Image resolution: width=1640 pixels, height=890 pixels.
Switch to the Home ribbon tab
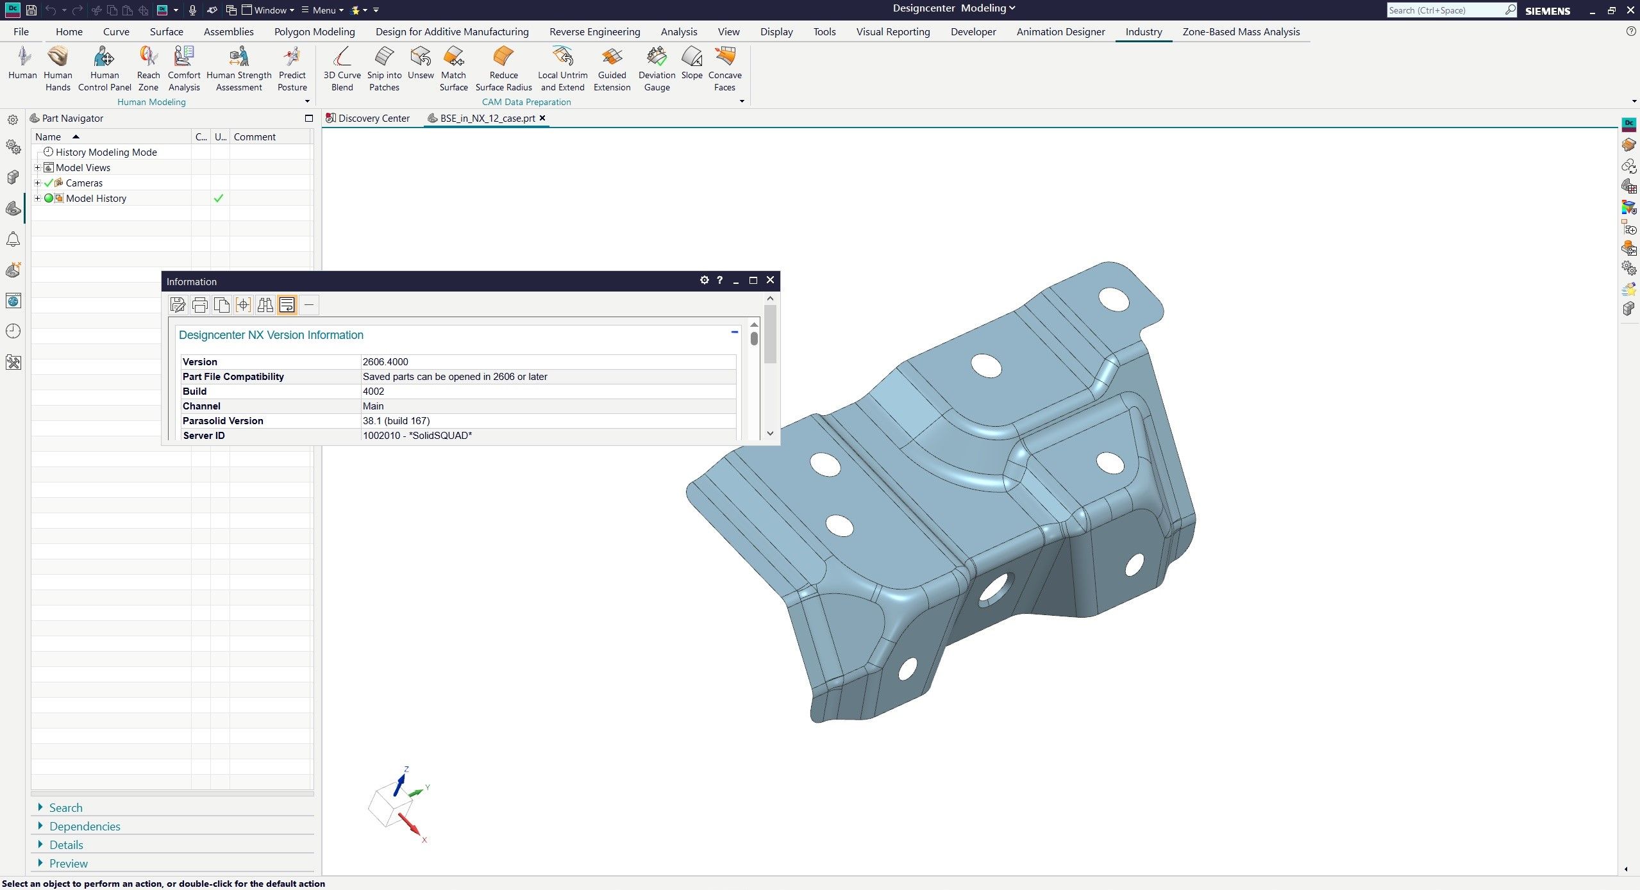click(69, 31)
